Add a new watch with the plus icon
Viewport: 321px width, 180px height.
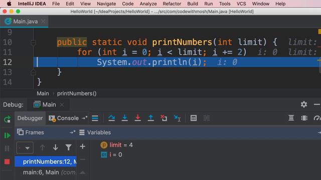[x=83, y=146]
